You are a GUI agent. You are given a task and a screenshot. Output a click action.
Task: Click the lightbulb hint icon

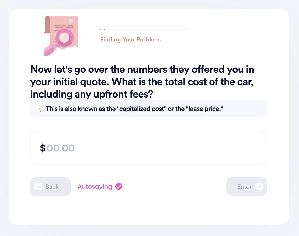coord(40,108)
